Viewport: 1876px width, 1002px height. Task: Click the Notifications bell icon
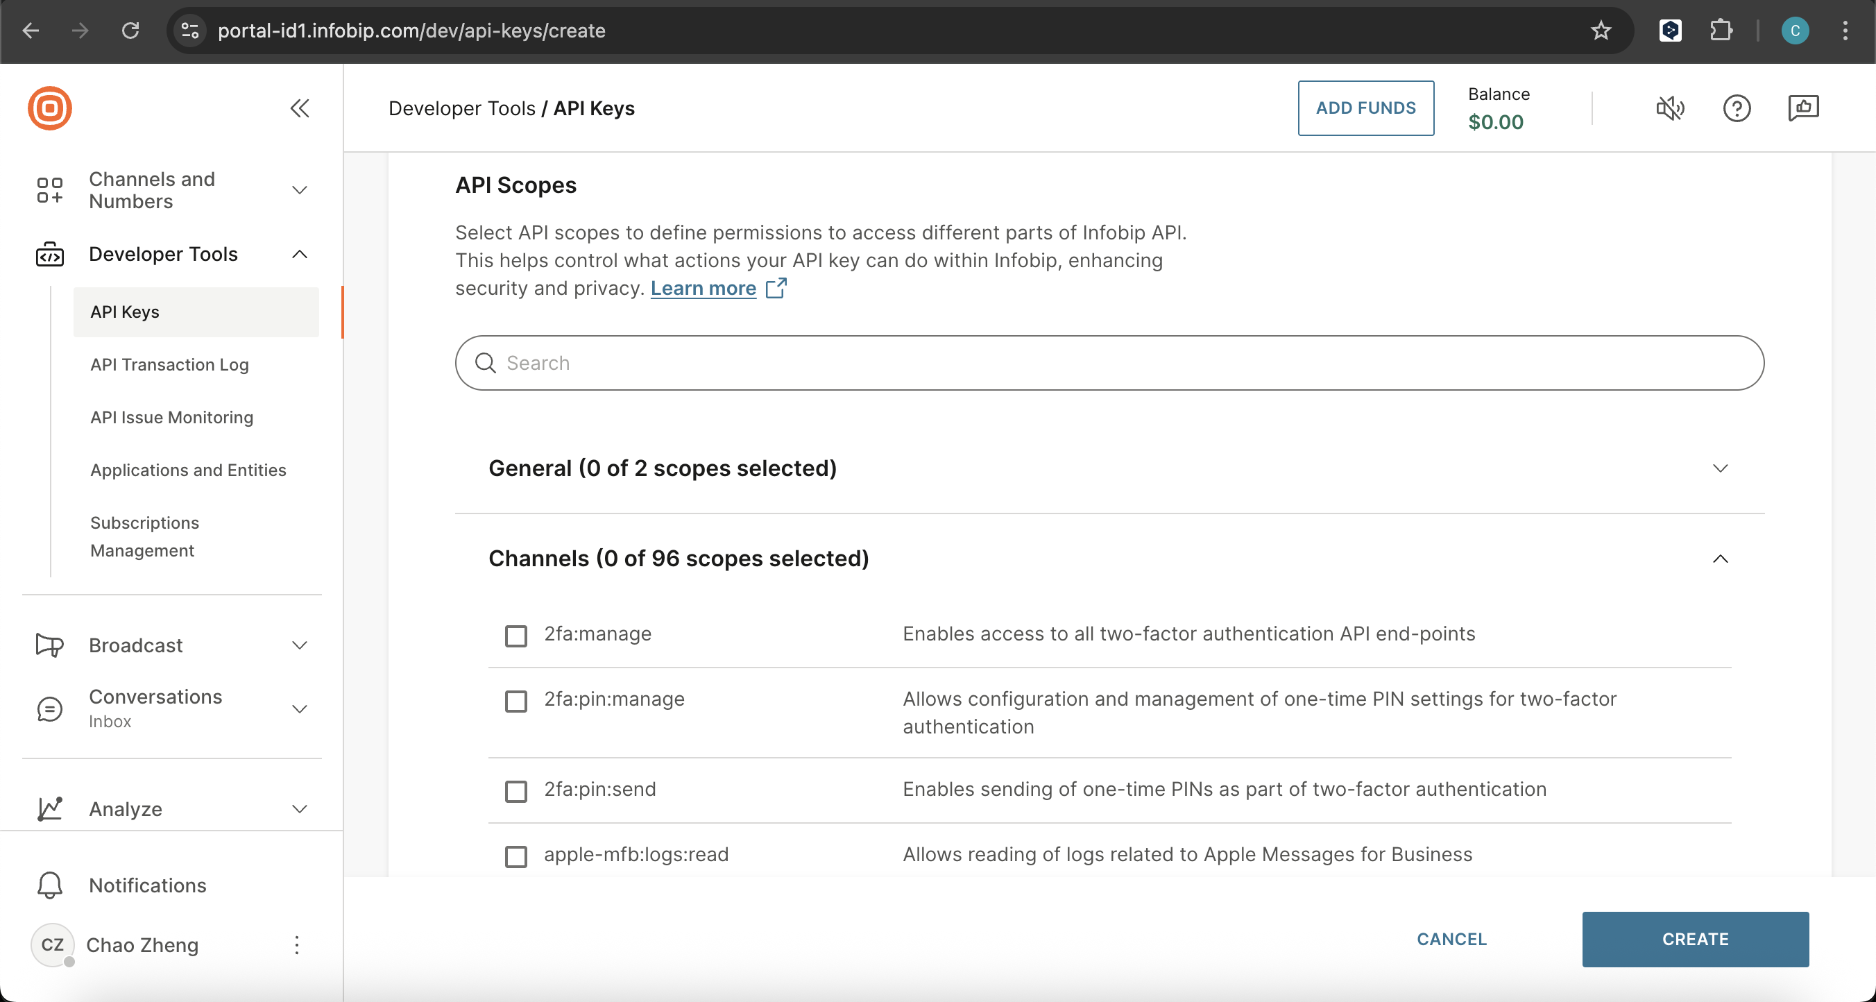pos(49,885)
